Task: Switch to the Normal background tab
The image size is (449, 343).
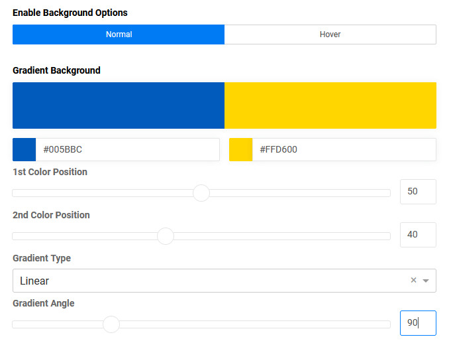Action: coord(119,34)
